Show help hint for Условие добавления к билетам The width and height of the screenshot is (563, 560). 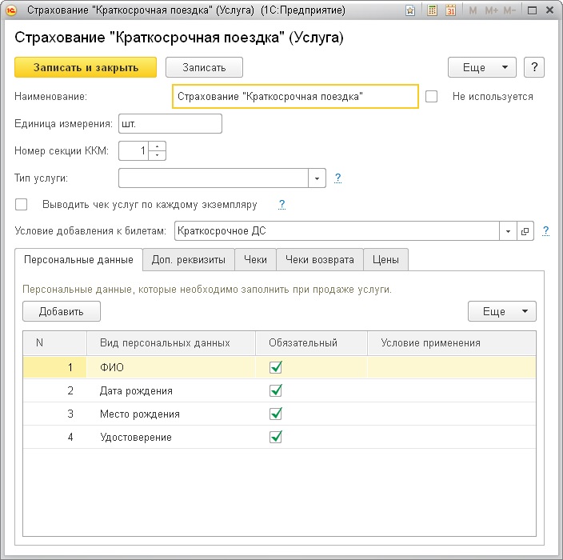(x=545, y=231)
